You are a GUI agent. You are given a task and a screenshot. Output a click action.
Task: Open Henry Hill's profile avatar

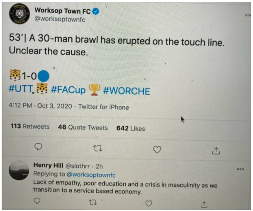pos(19,170)
